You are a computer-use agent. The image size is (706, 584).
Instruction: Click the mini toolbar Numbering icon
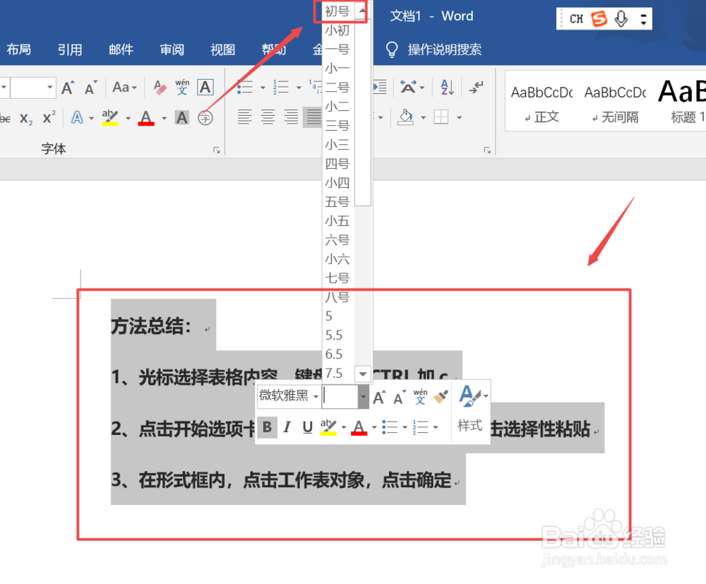point(421,427)
